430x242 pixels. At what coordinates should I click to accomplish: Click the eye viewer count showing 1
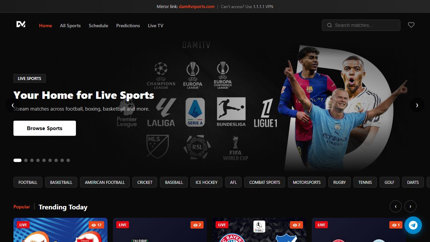[396, 225]
